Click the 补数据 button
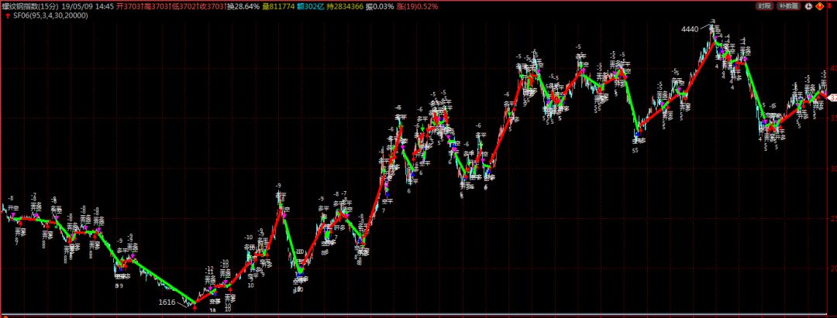The image size is (837, 318). point(787,5)
